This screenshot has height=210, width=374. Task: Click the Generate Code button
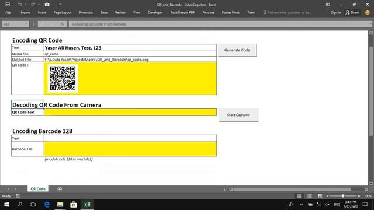[237, 50]
